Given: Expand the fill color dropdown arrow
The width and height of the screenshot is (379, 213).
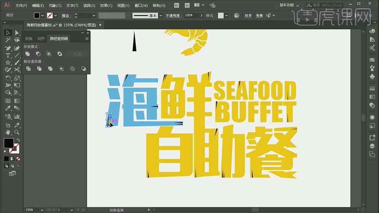Looking at the screenshot, I should point(42,15).
